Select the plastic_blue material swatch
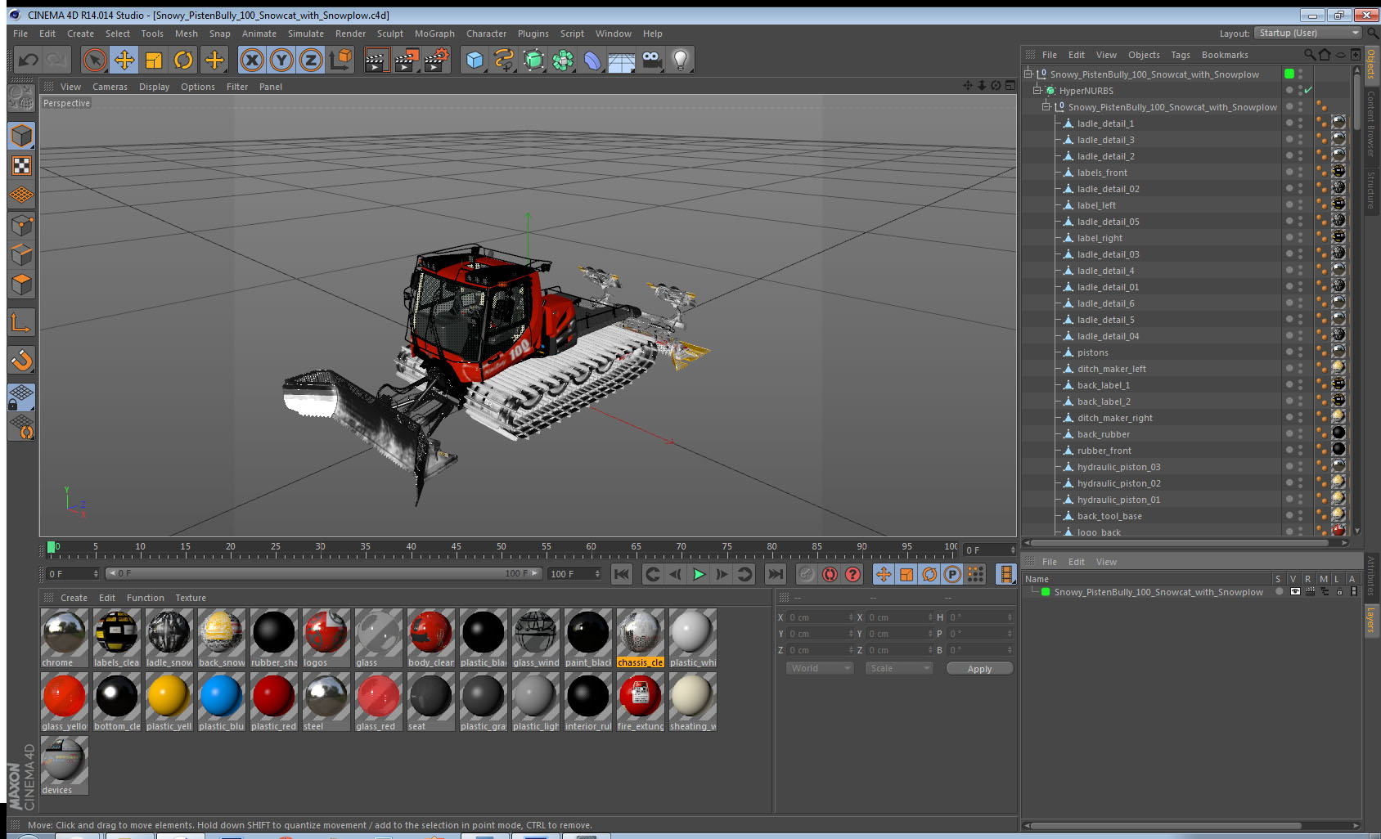 pyautogui.click(x=221, y=702)
